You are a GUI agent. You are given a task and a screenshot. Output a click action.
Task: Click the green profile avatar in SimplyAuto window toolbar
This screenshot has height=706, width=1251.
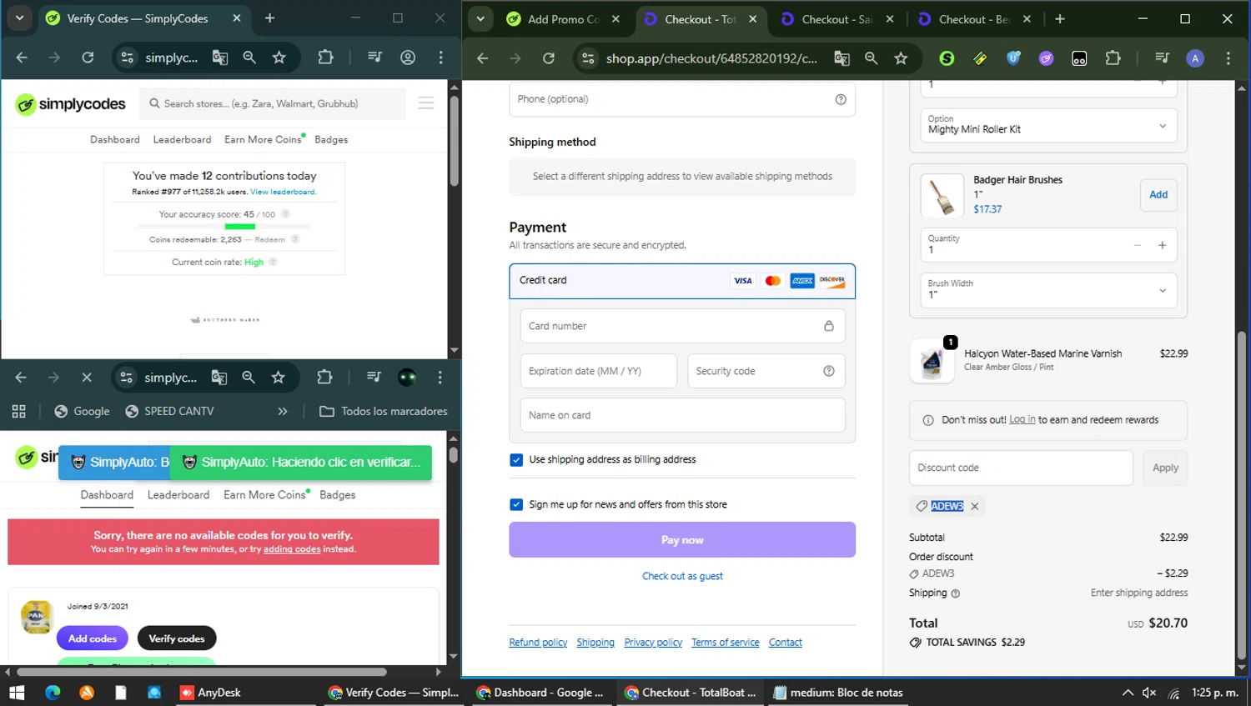tap(407, 378)
